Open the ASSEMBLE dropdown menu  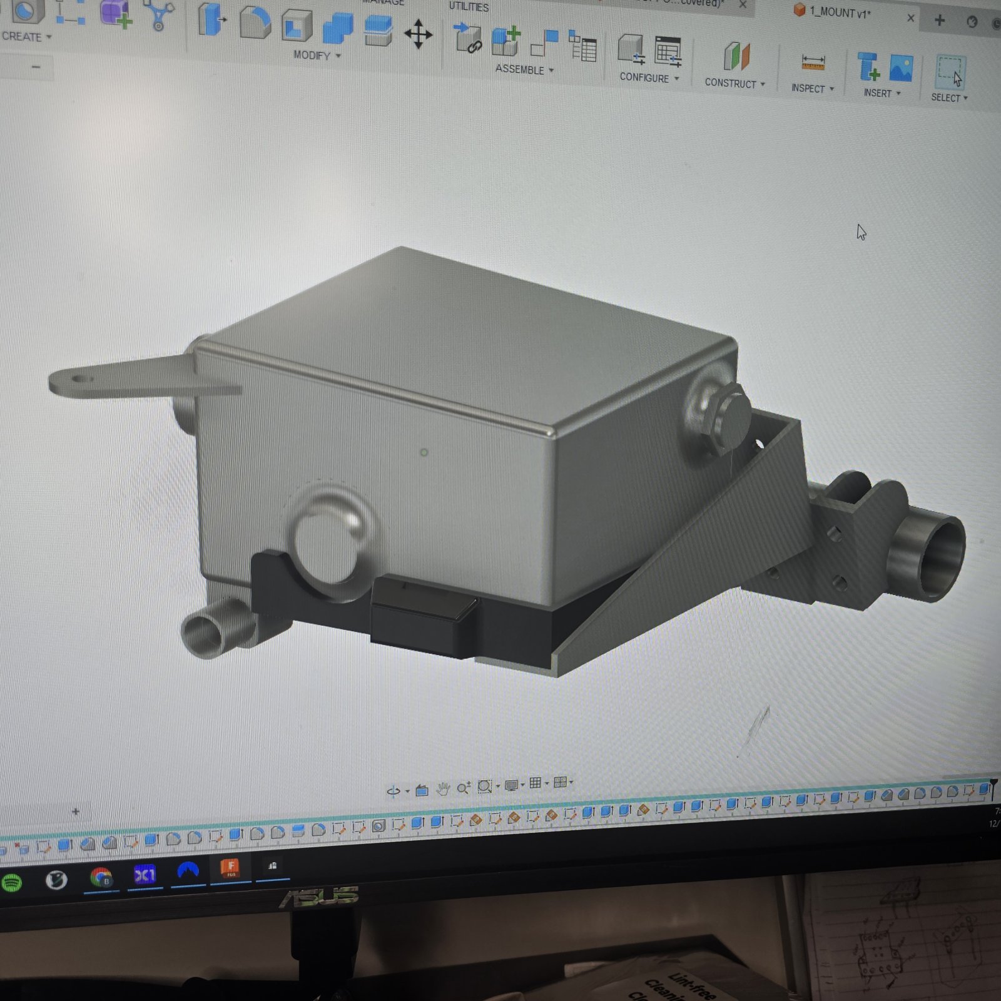[524, 69]
